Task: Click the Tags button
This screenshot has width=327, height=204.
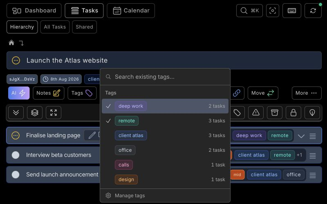Action: (82, 93)
